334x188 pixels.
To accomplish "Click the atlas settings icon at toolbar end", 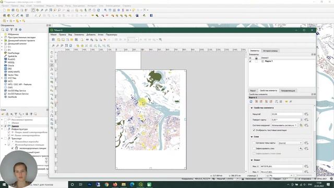I will [160, 40].
